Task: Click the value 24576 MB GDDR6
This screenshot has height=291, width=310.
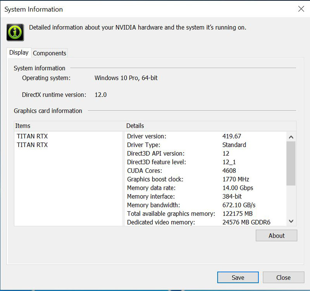Action: (246, 222)
